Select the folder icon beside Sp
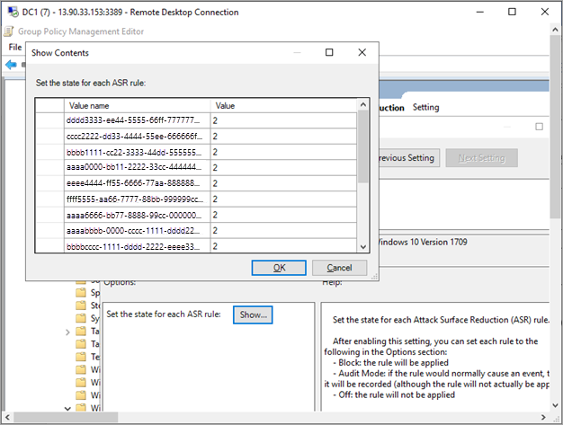Image resolution: width=563 pixels, height=425 pixels. (x=81, y=293)
